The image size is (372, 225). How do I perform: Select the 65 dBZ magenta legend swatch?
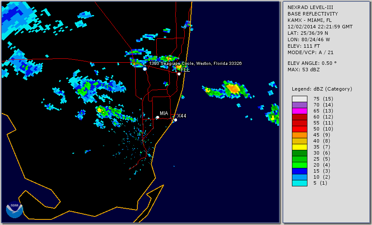(300, 111)
